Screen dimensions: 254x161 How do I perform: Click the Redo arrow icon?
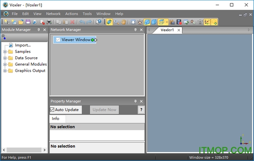(89, 22)
